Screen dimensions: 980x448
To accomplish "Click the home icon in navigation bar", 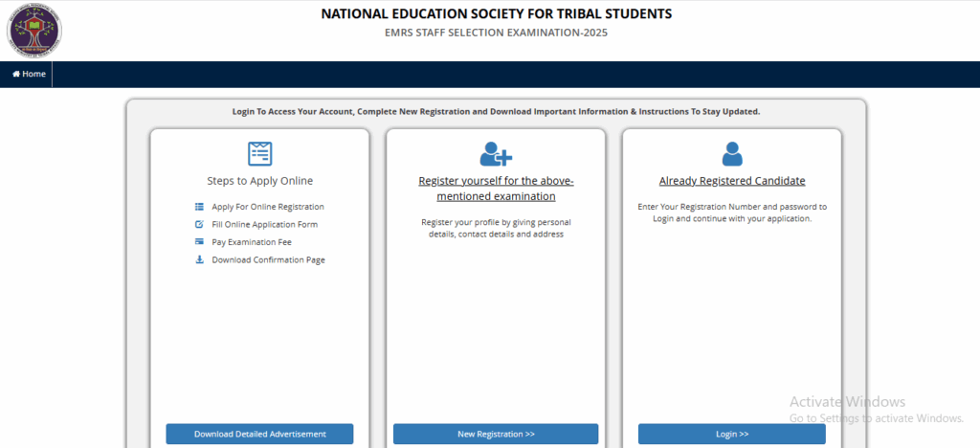I will click(x=16, y=74).
